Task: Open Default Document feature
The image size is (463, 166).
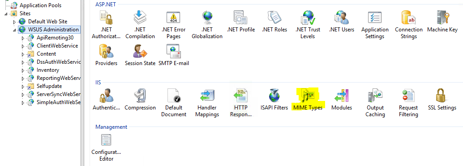Action: pyautogui.click(x=174, y=103)
